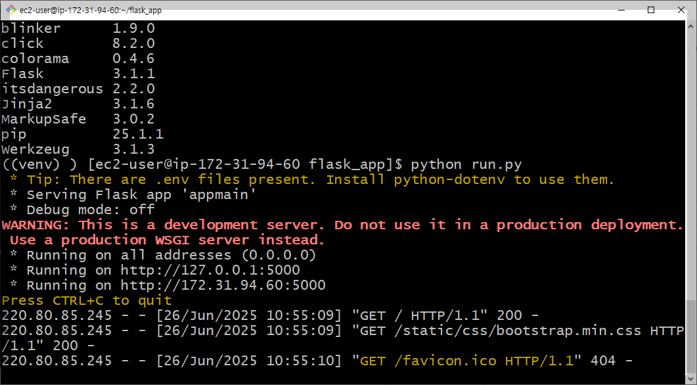
Task: Close the terminal window
Action: [681, 10]
